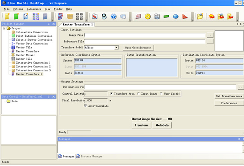Pin the Project Manager panel
Viewport: 244px width, 166px height.
(x=49, y=24)
